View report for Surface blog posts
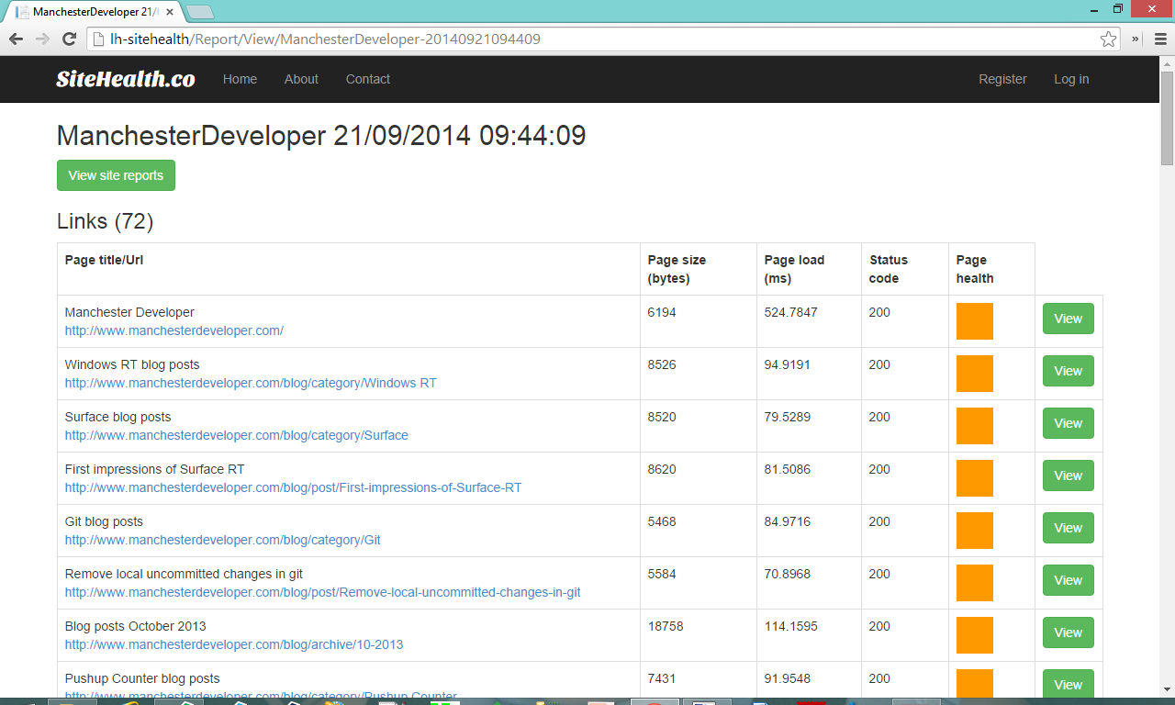 pos(1069,423)
